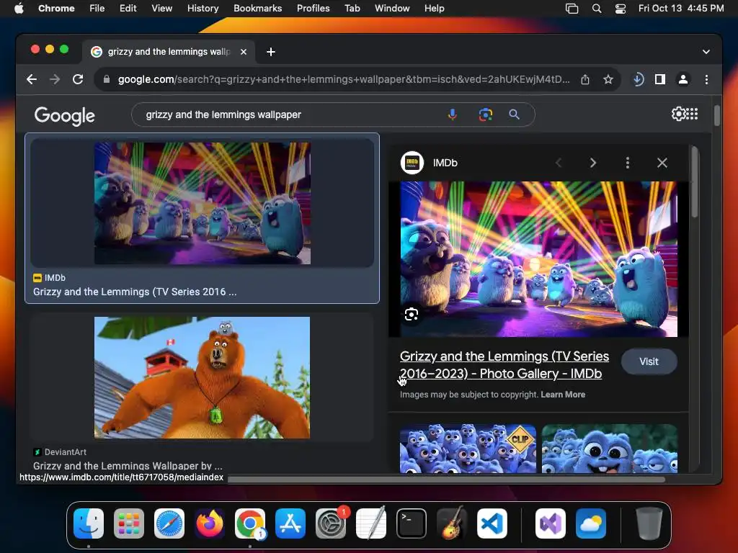Go back to the previous page

point(32,79)
